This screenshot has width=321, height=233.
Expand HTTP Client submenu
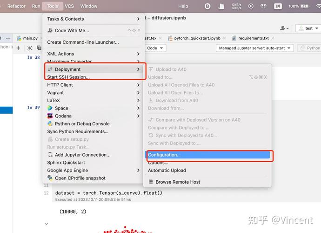(94, 85)
